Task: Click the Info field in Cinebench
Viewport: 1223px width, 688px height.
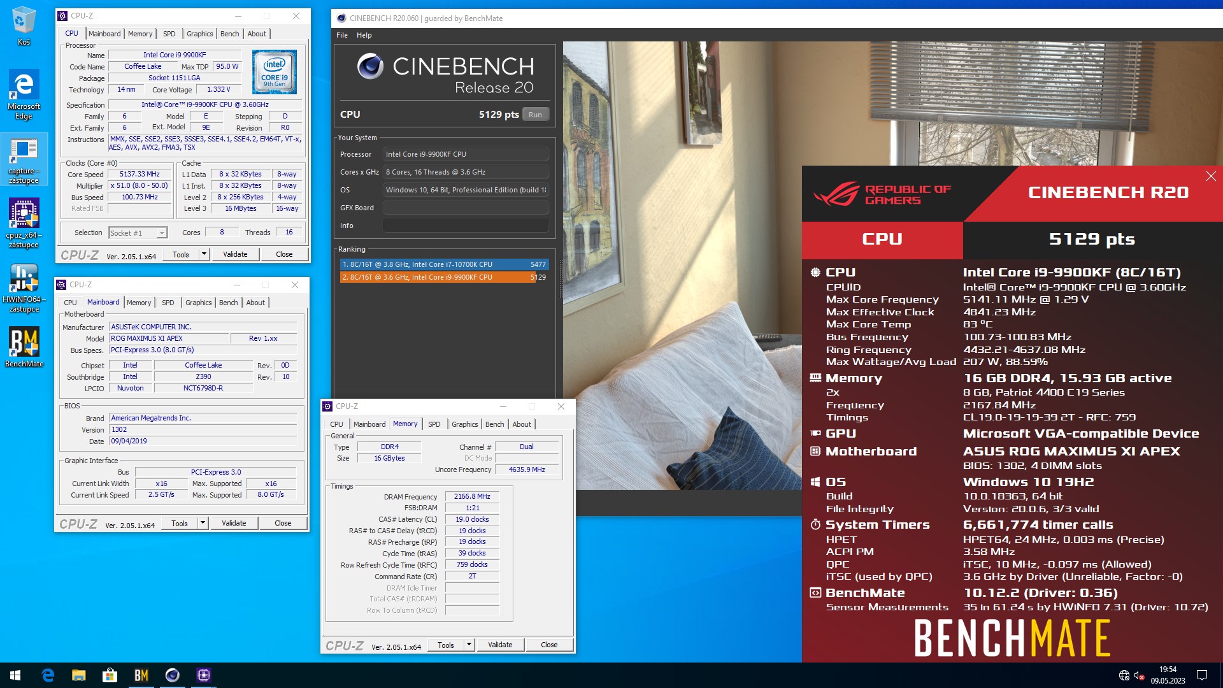Action: [466, 226]
